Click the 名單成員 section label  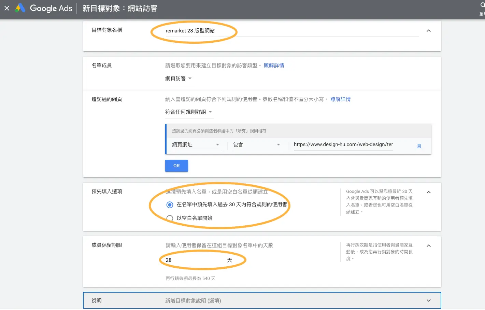pyautogui.click(x=102, y=66)
